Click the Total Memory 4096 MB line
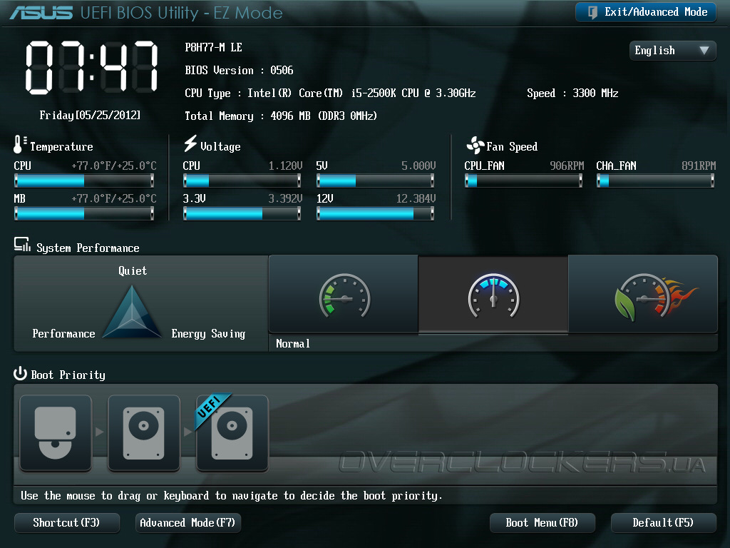The height and width of the screenshot is (548, 730). [281, 116]
